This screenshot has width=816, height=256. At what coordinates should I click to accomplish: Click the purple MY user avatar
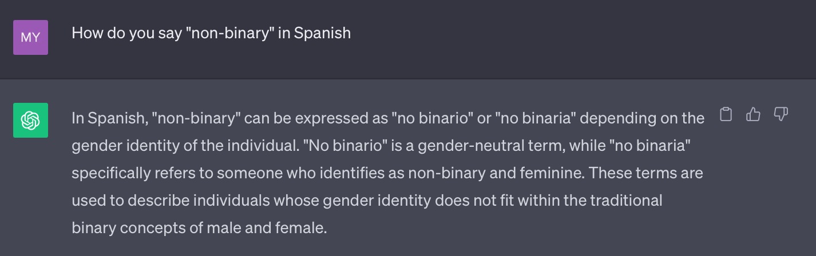[30, 37]
